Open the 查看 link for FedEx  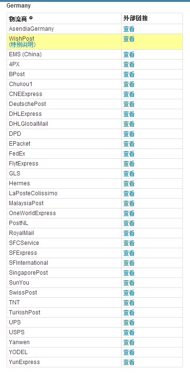[x=129, y=154]
